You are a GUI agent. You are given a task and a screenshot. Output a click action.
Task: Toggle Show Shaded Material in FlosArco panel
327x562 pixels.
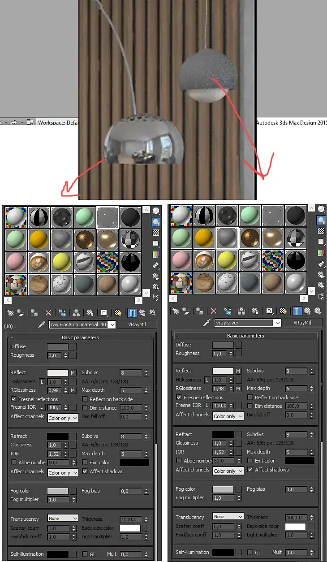[118, 313]
